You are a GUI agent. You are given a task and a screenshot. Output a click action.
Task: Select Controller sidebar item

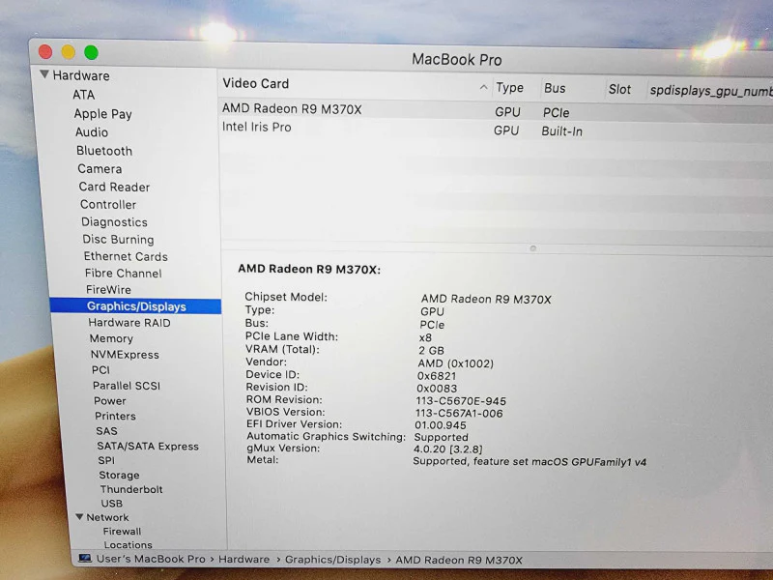pos(108,204)
